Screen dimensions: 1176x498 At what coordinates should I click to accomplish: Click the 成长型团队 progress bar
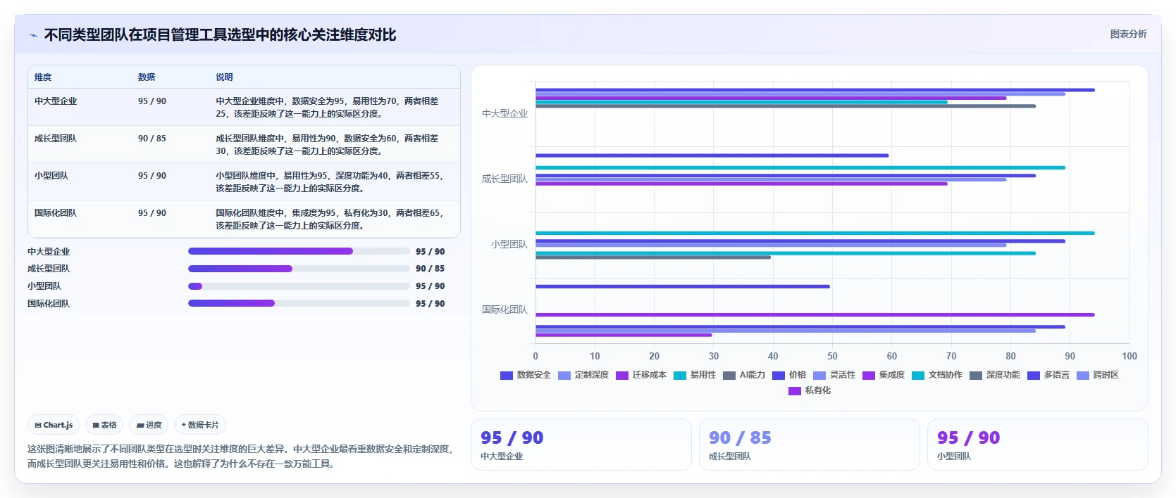click(299, 269)
